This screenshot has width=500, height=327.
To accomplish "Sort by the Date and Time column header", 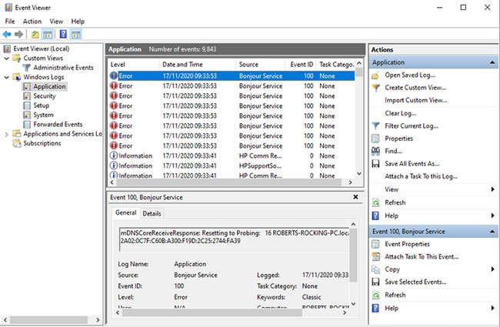I will (x=197, y=65).
